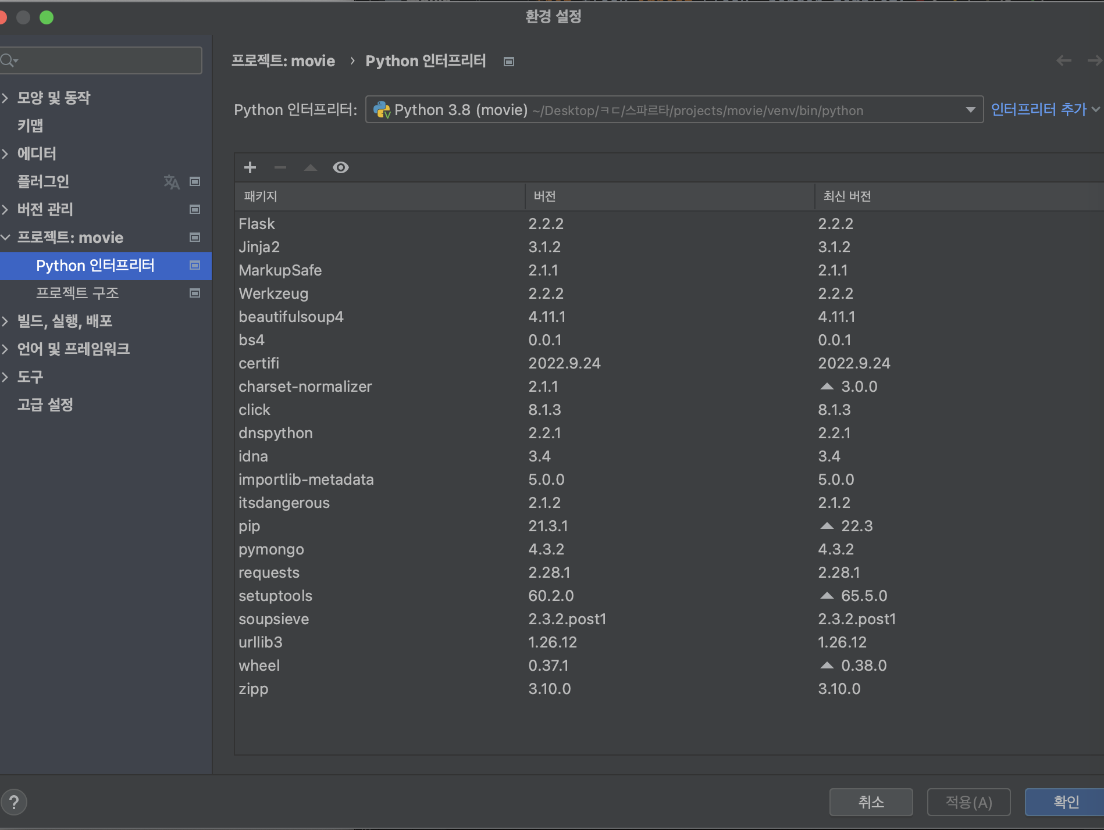This screenshot has height=830, width=1104.
Task: Expand the 버전 관리 section
Action: [x=5, y=209]
